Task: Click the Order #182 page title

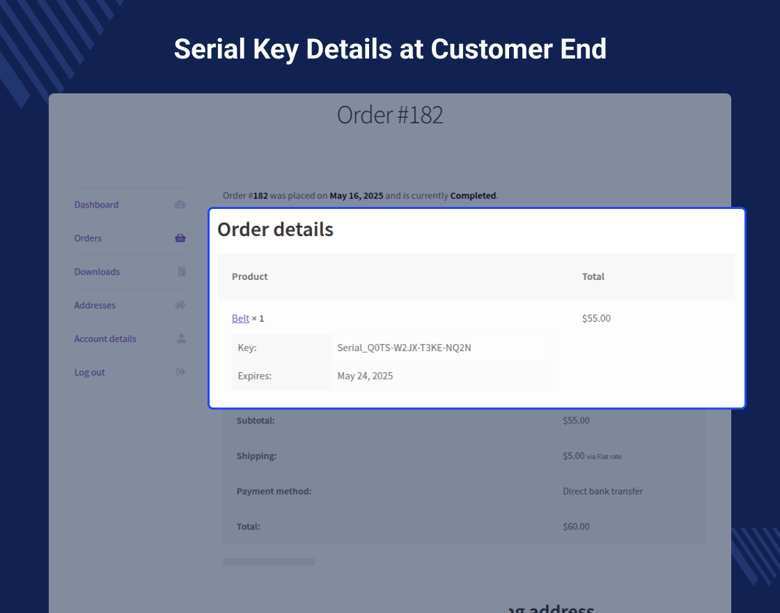Action: [x=390, y=115]
